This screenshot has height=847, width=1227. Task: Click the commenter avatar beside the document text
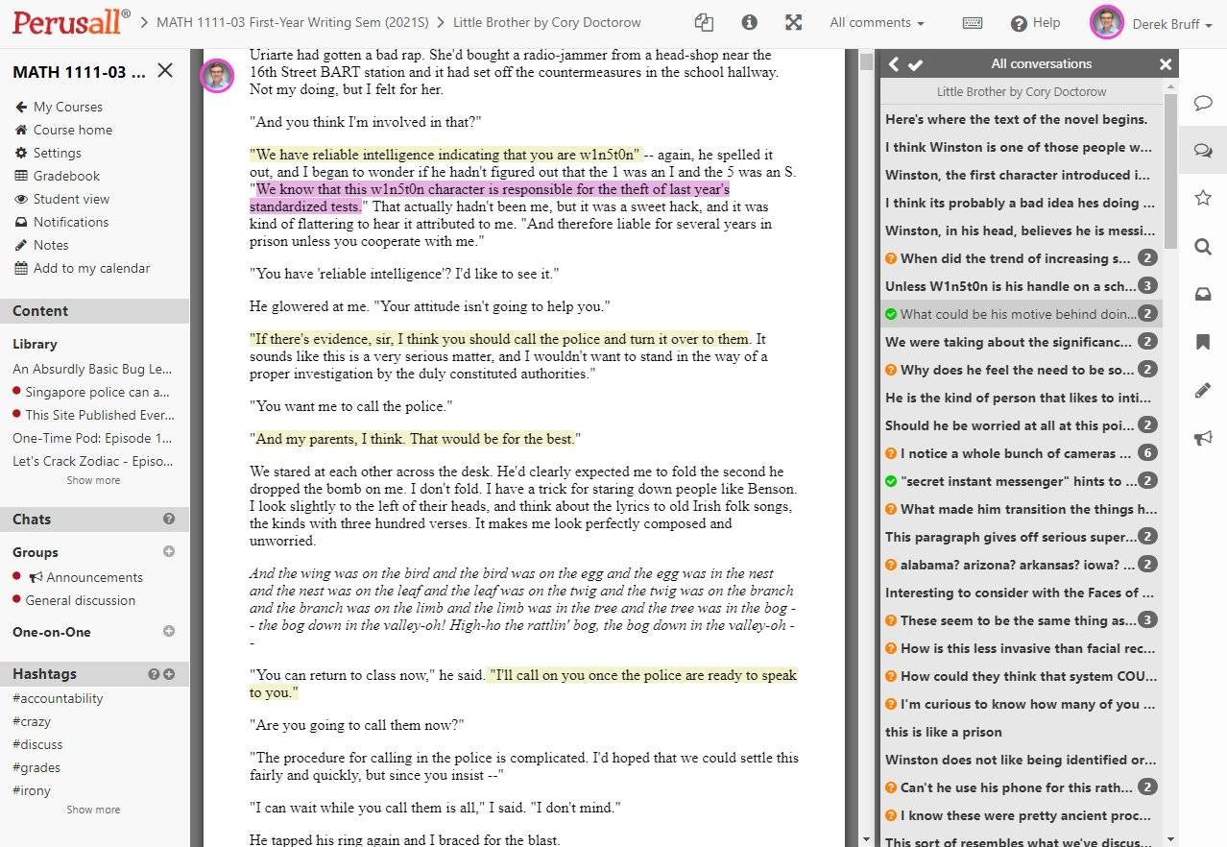217,76
